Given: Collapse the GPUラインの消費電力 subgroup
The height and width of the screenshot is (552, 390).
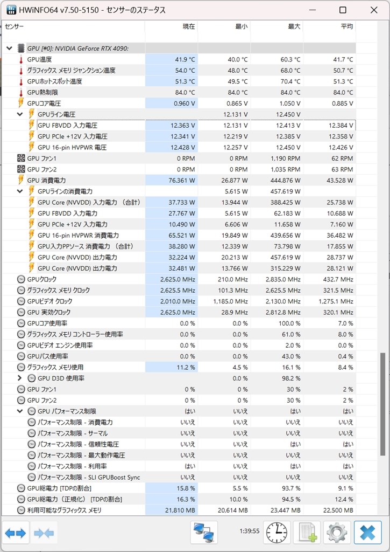Looking at the screenshot, I should pyautogui.click(x=20, y=191).
